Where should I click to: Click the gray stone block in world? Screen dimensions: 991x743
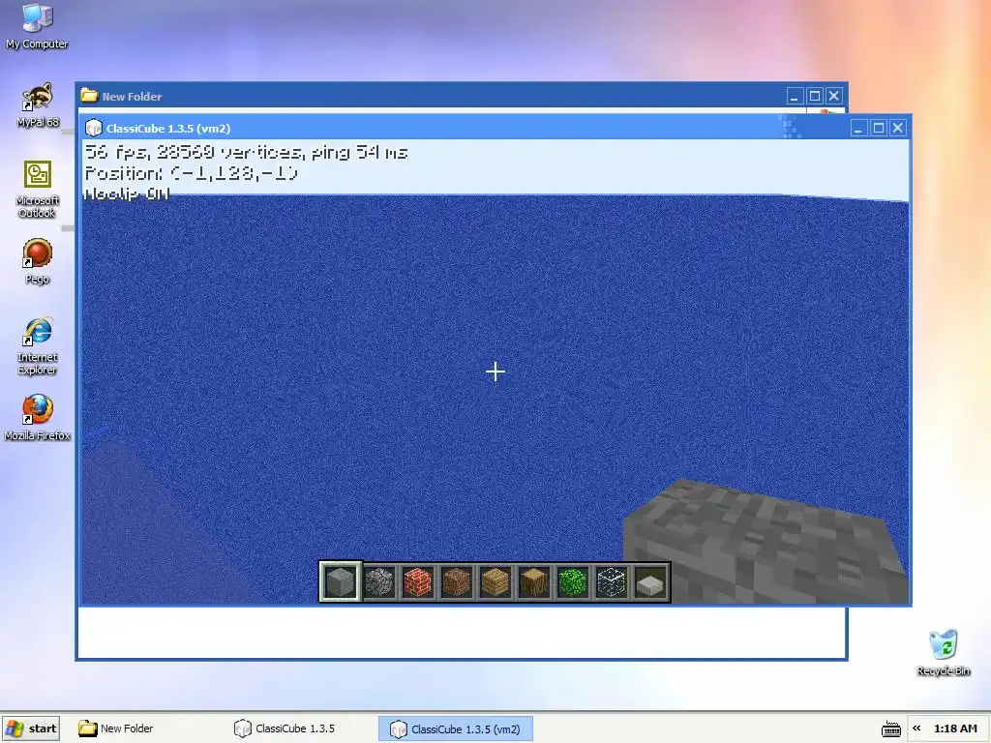(766, 542)
